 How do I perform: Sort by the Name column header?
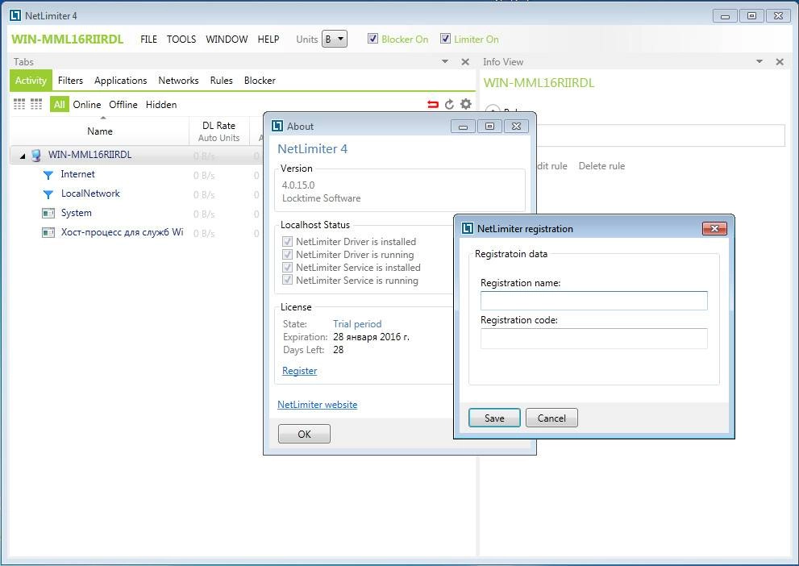point(100,131)
